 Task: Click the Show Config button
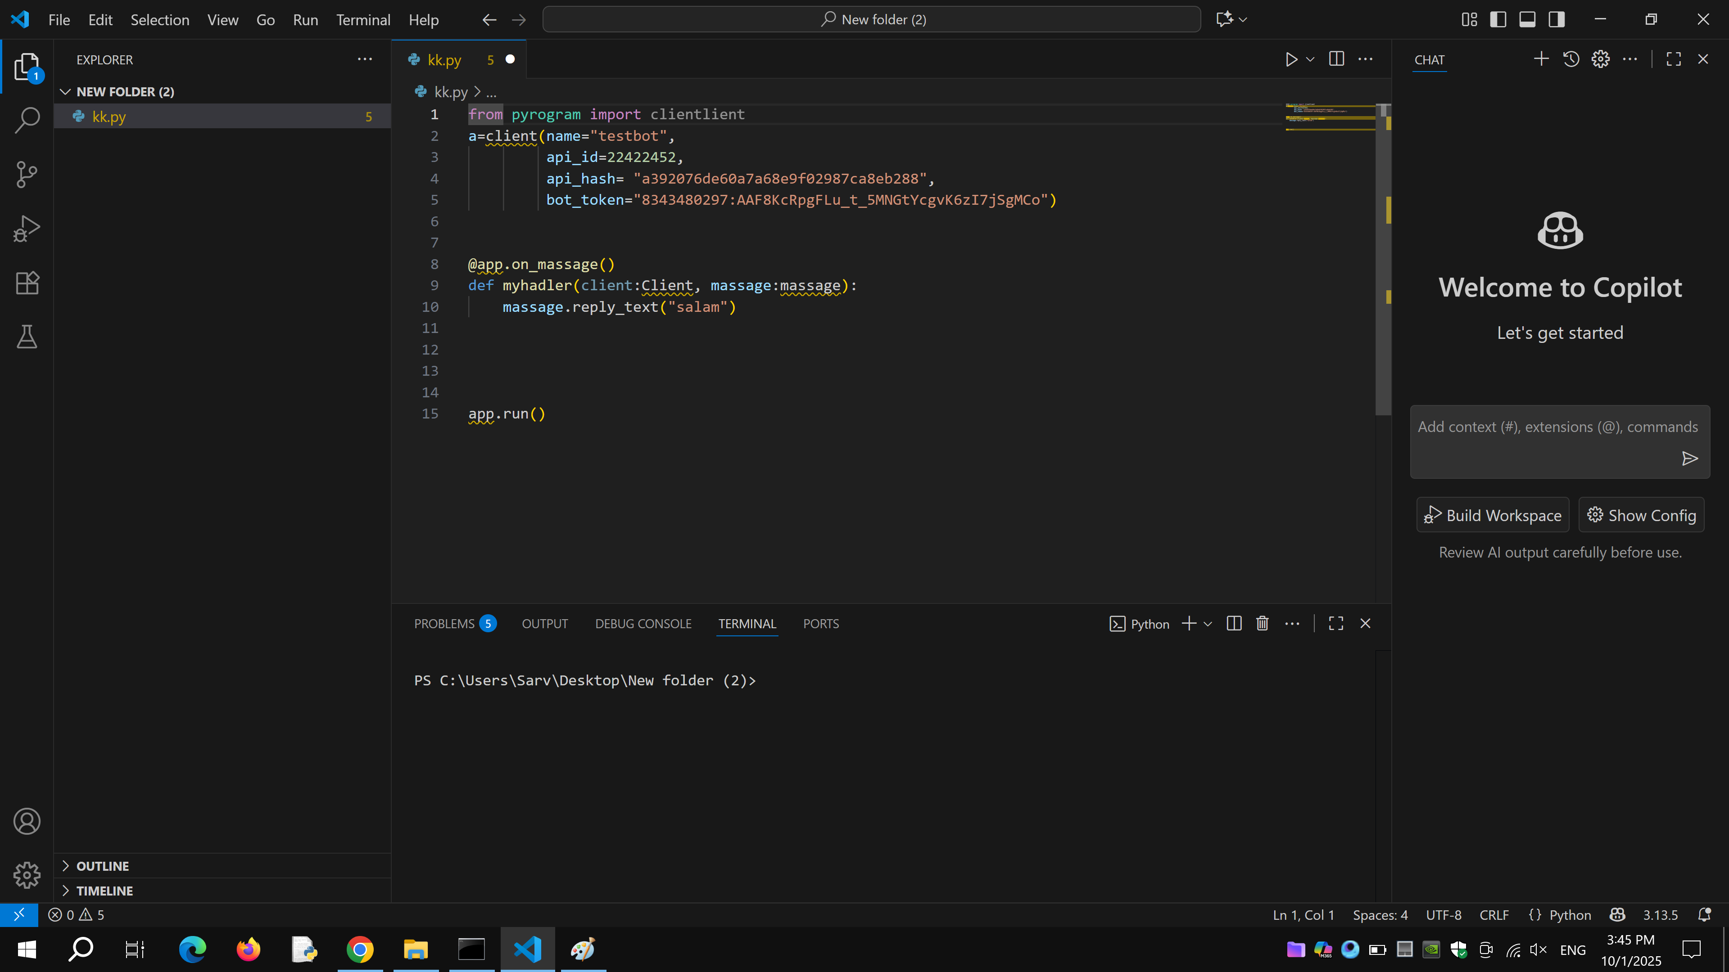click(1641, 515)
